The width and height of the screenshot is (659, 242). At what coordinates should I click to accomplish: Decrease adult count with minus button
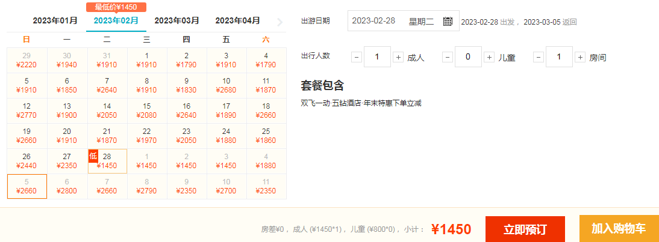point(357,57)
